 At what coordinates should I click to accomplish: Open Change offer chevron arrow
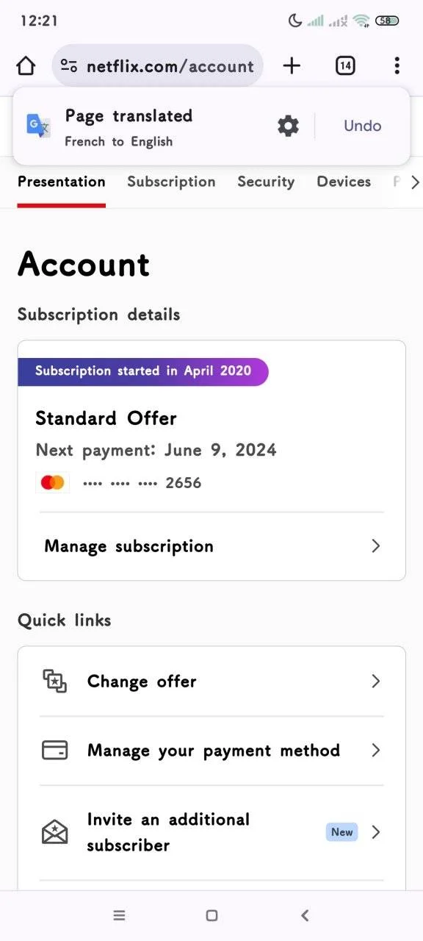(x=375, y=681)
